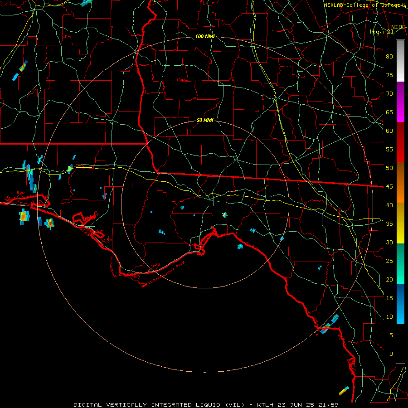The width and height of the screenshot is (408, 408).
Task: Click the '35' value on the color scale
Action: [x=389, y=224]
